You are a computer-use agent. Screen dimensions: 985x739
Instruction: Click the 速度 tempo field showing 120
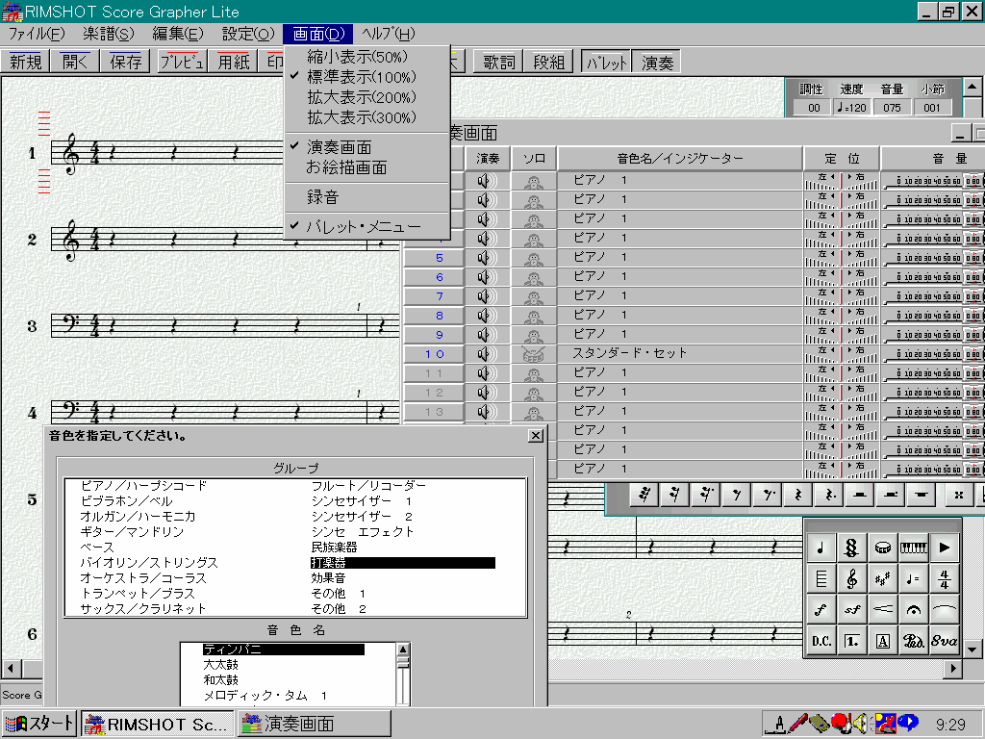[x=852, y=108]
